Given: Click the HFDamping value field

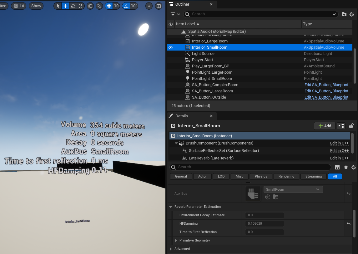Looking at the screenshot, I should point(265,224).
